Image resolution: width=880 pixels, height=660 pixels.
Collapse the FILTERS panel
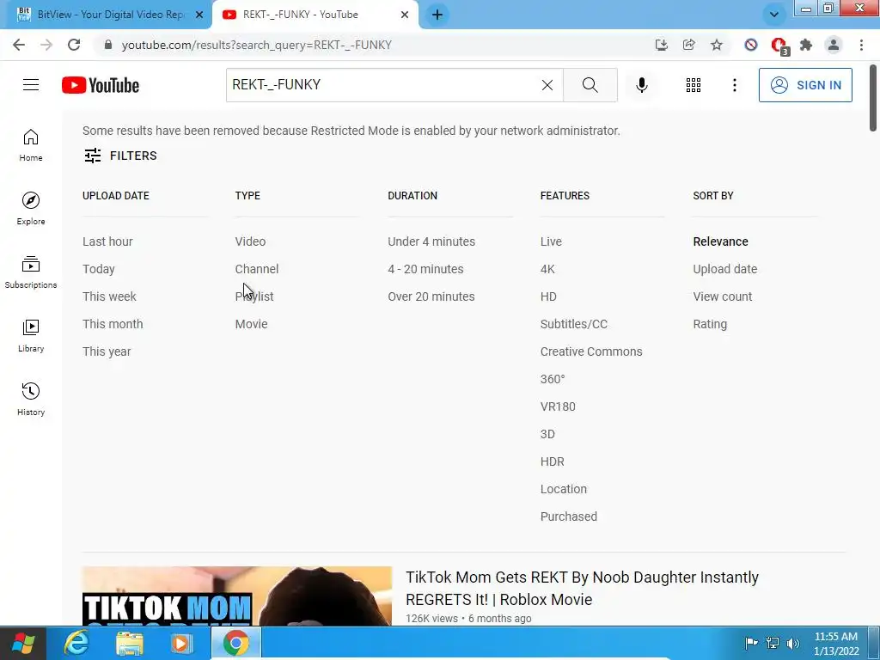tap(120, 156)
